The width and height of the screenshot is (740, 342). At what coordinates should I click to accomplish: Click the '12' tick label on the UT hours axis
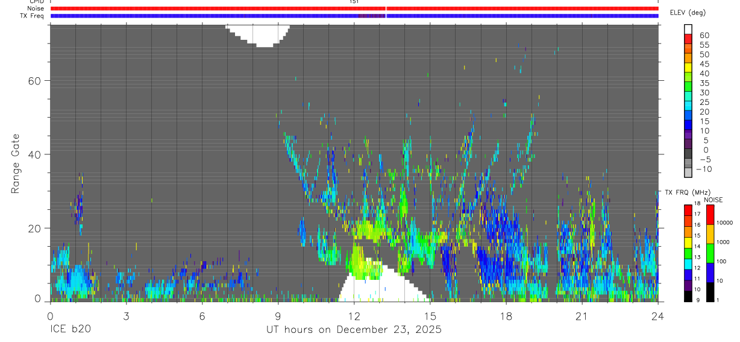click(354, 316)
